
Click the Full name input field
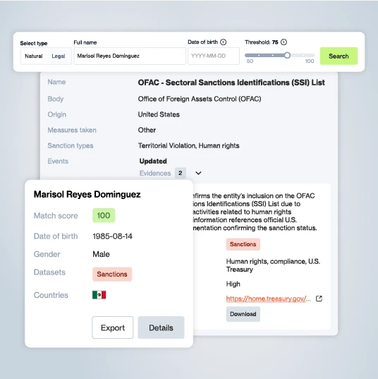[x=130, y=56]
